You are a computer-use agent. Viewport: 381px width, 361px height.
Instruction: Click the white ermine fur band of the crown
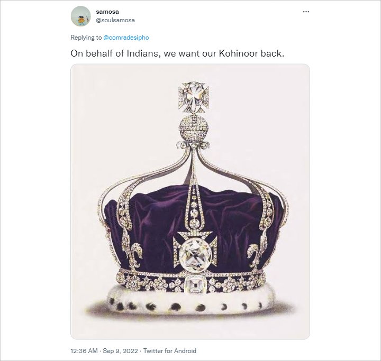190,301
